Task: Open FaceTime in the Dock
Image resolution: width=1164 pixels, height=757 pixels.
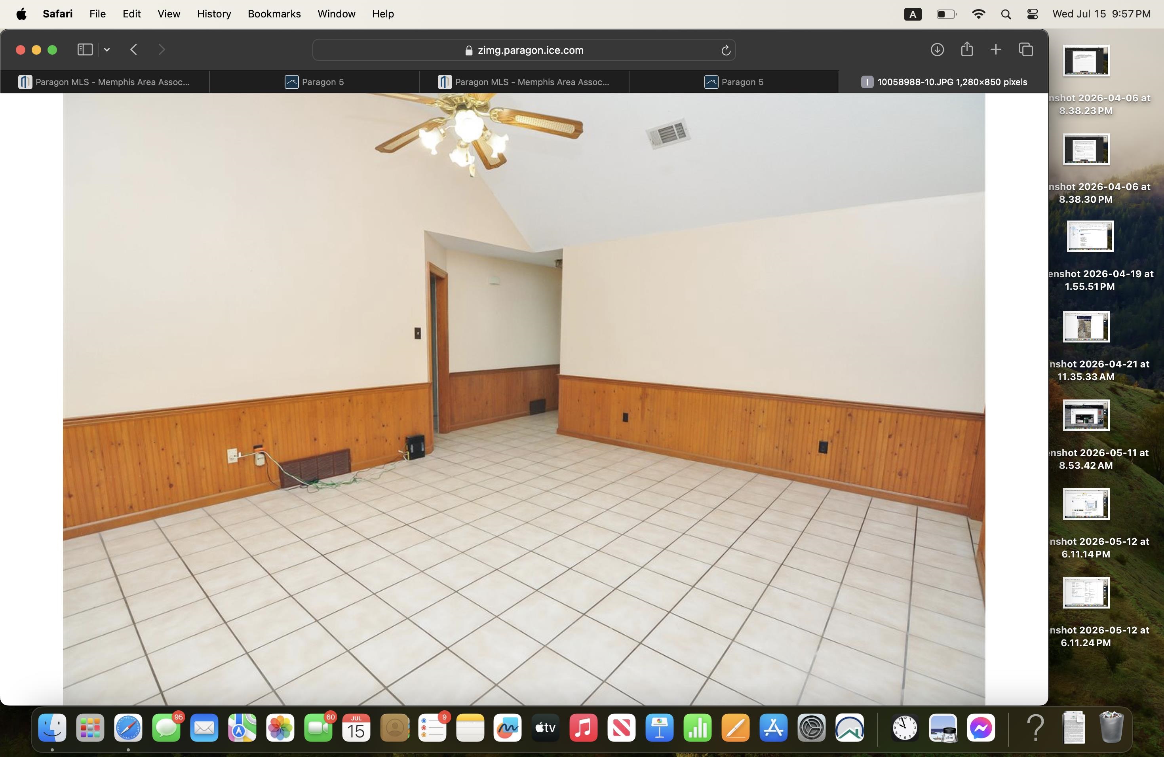Action: [x=318, y=728]
